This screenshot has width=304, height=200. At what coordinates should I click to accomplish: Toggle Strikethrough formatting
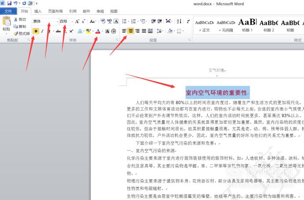click(x=58, y=31)
